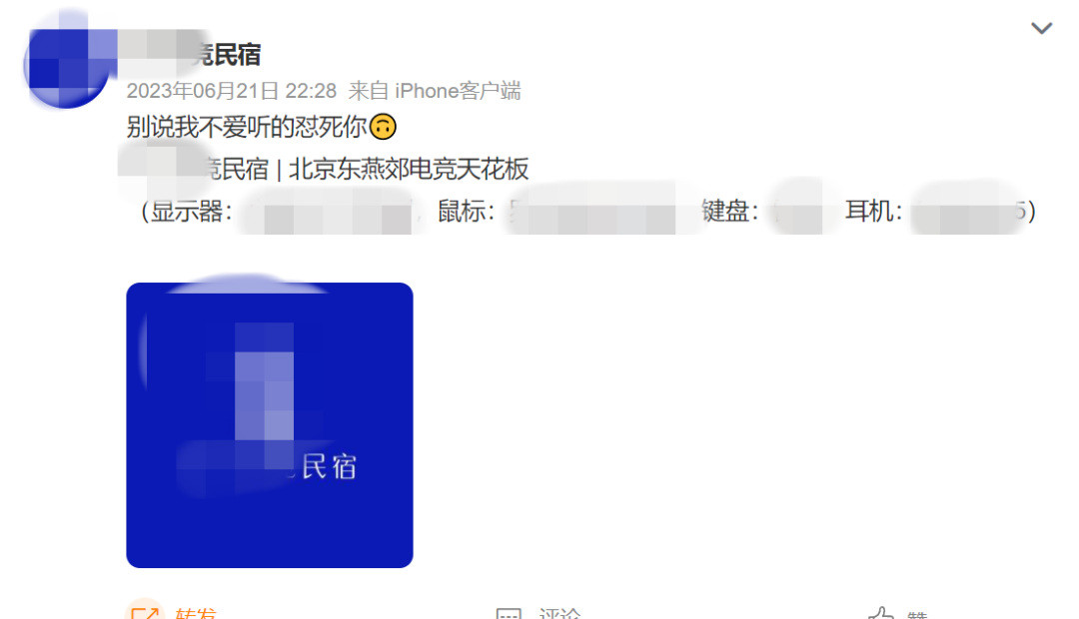Like the post with the thumbs-up icon
Image resolution: width=1079 pixels, height=619 pixels.
(x=881, y=613)
